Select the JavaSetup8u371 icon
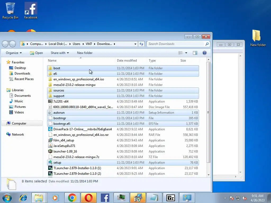The image size is (271, 203). click(50, 146)
